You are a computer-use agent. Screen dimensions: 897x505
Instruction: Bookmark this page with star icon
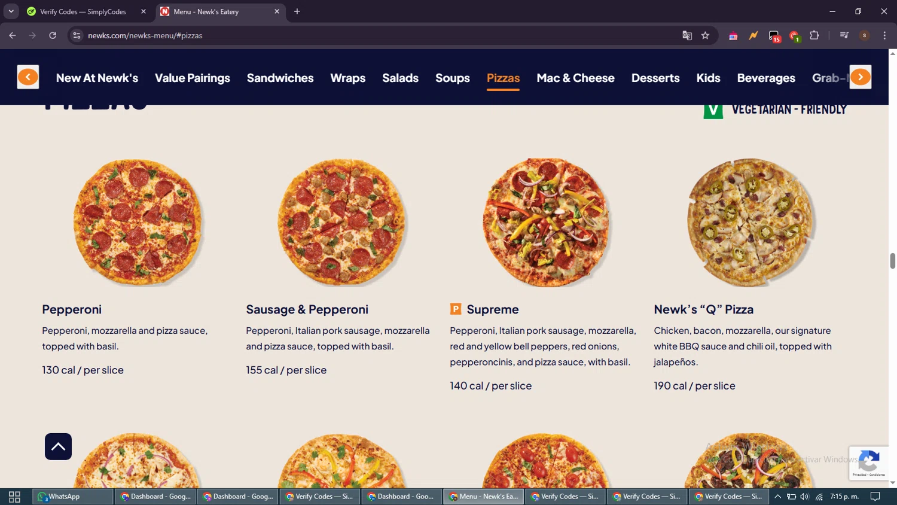(x=705, y=35)
